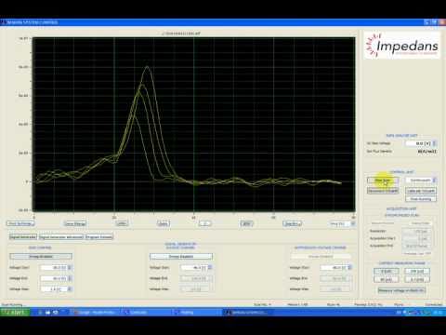Click the Lines plot style button
Image resolution: width=446 pixels, height=335 pixels.
coord(122,223)
